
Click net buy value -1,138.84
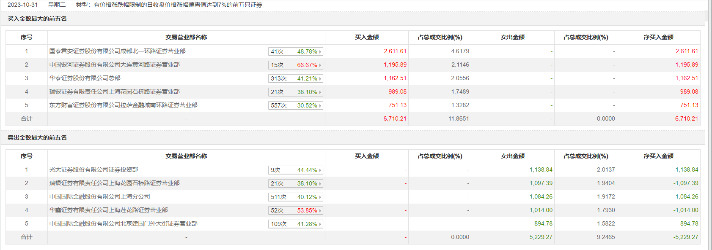click(686, 169)
